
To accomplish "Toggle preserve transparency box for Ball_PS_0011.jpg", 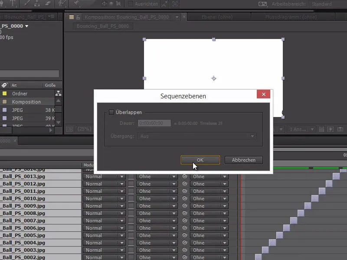I will (131, 191).
